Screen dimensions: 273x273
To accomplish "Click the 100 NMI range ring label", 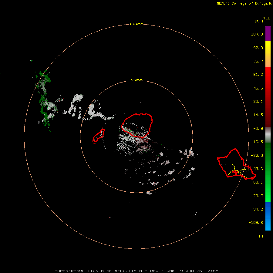I will point(136,24).
